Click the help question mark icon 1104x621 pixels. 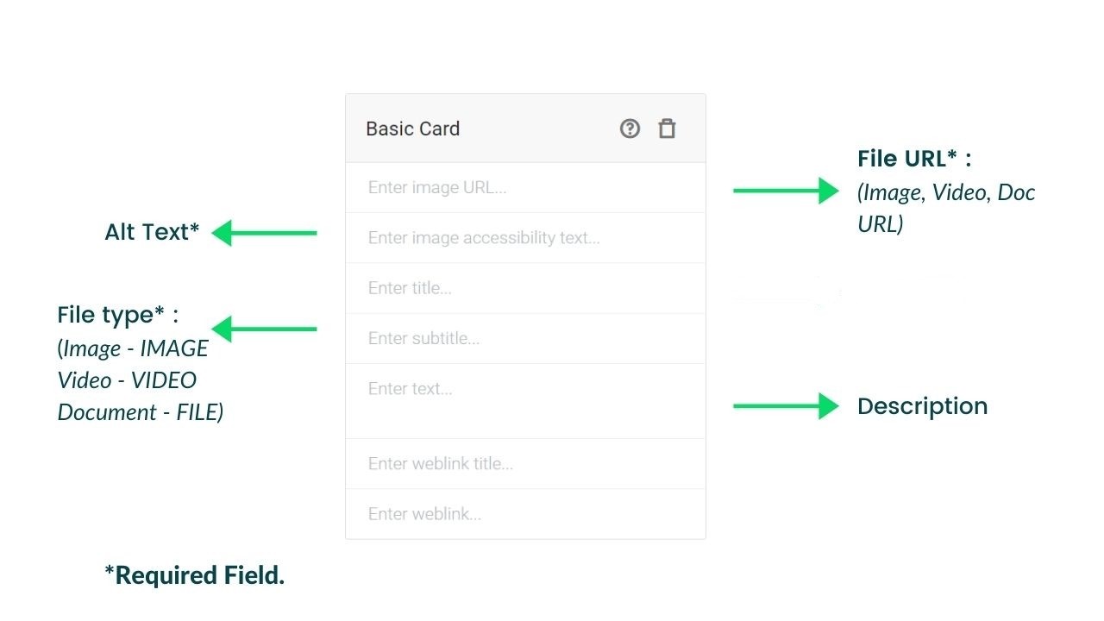click(630, 129)
